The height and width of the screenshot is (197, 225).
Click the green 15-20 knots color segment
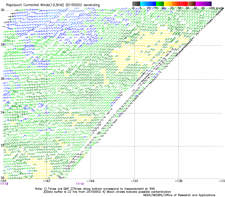coord(160,4)
